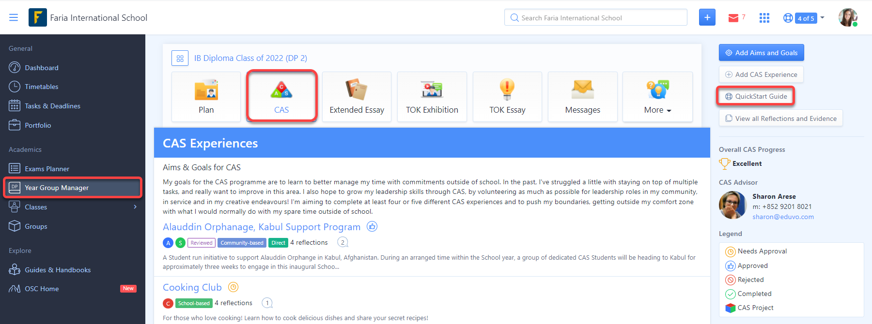Open the Extended Essay tab
The width and height of the screenshot is (872, 324).
pos(357,97)
